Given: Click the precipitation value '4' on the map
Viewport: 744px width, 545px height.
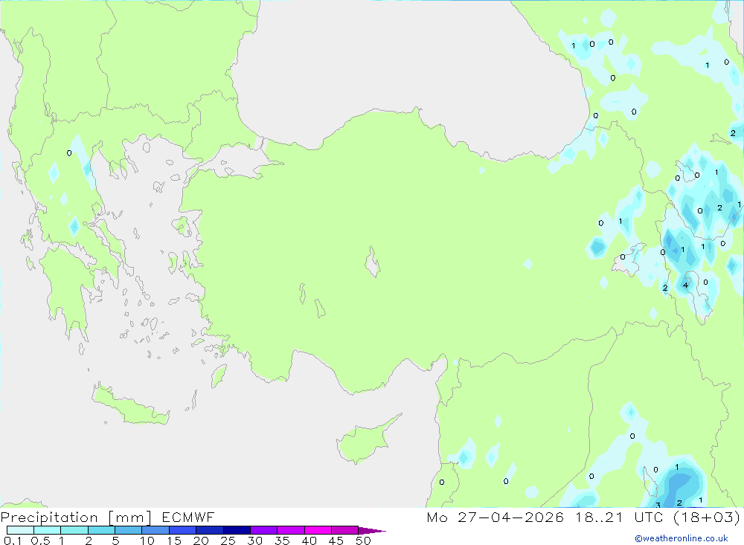Looking at the screenshot, I should tap(685, 285).
